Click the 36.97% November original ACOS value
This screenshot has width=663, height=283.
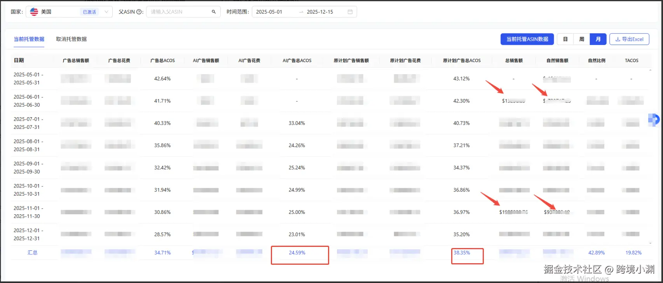click(x=461, y=212)
